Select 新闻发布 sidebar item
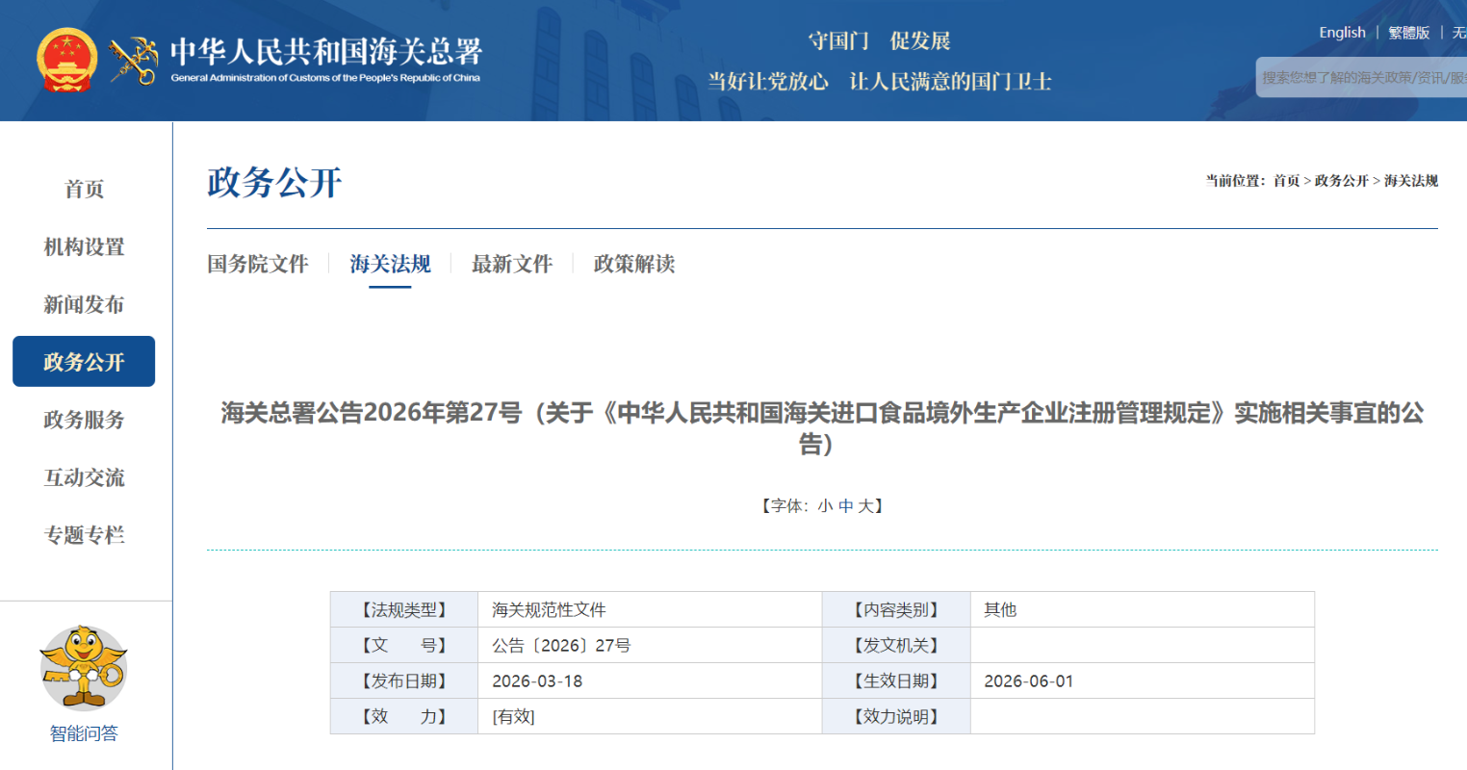The height and width of the screenshot is (770, 1467). tap(84, 304)
